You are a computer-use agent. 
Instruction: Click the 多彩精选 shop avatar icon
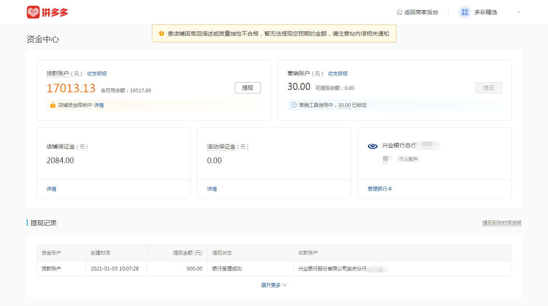(464, 12)
